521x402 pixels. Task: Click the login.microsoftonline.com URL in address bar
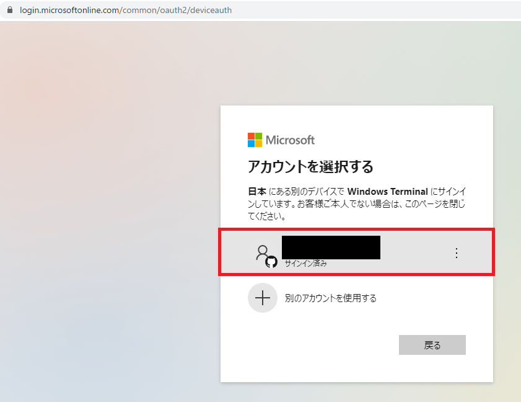126,11
